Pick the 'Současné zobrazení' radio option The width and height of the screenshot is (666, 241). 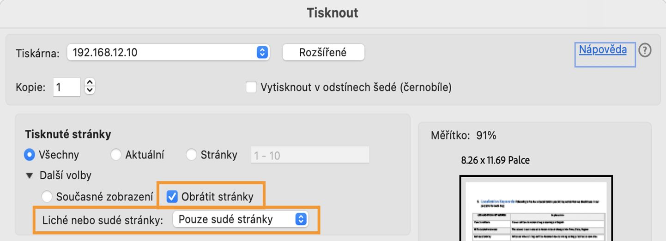(47, 197)
